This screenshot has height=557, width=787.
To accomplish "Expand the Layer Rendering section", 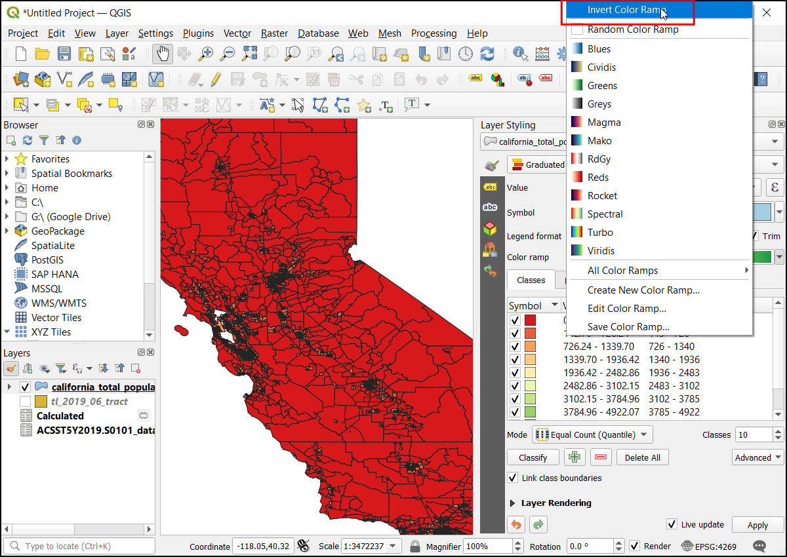I will point(513,503).
